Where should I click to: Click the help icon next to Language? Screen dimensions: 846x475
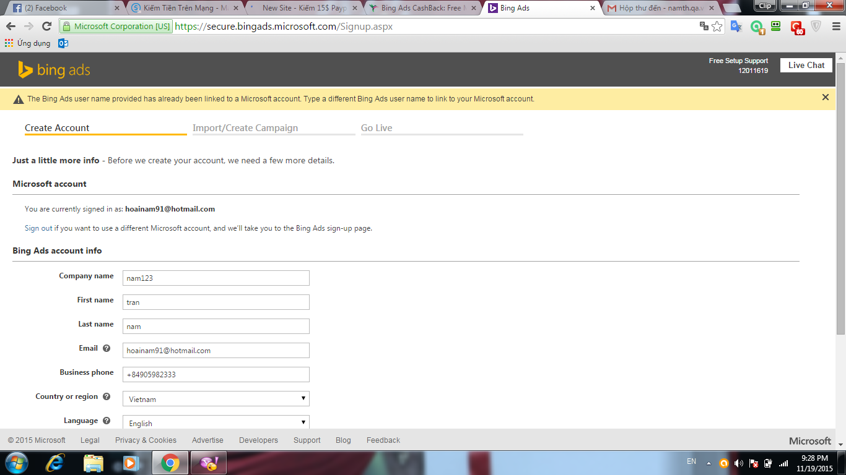[x=107, y=421]
